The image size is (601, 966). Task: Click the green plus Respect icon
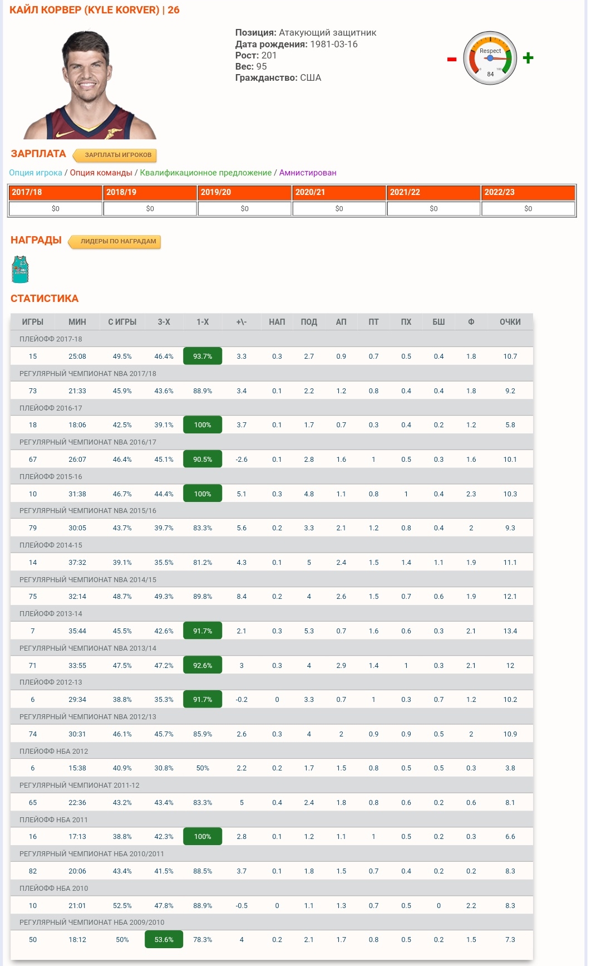(528, 58)
